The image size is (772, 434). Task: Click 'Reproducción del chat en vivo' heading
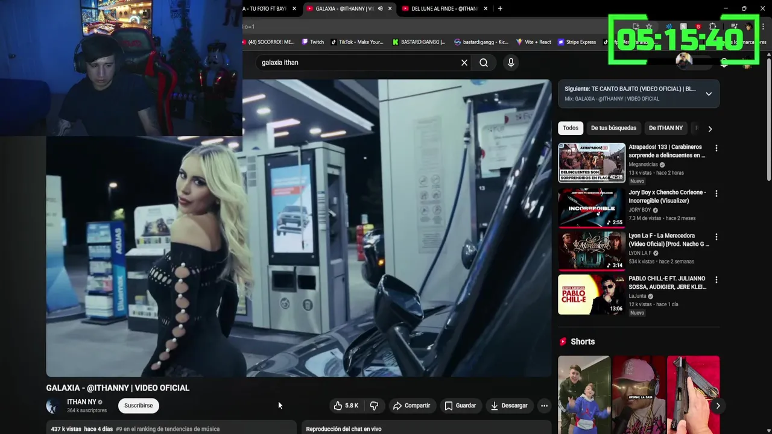click(344, 429)
